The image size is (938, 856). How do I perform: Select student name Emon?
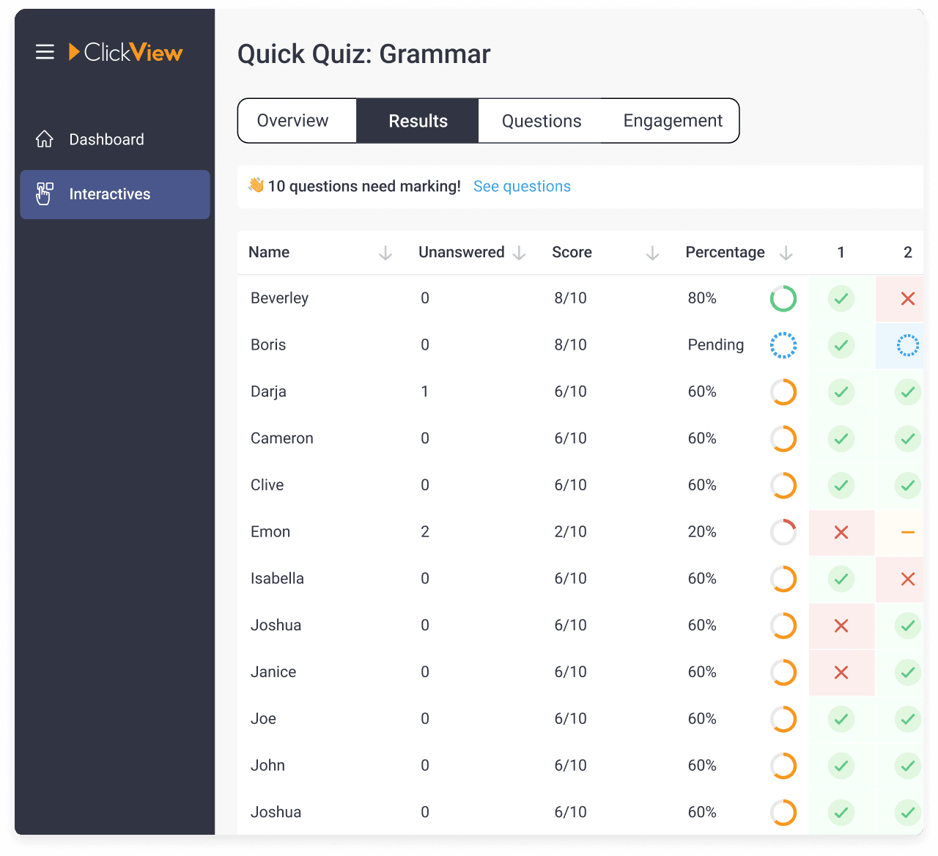270,532
